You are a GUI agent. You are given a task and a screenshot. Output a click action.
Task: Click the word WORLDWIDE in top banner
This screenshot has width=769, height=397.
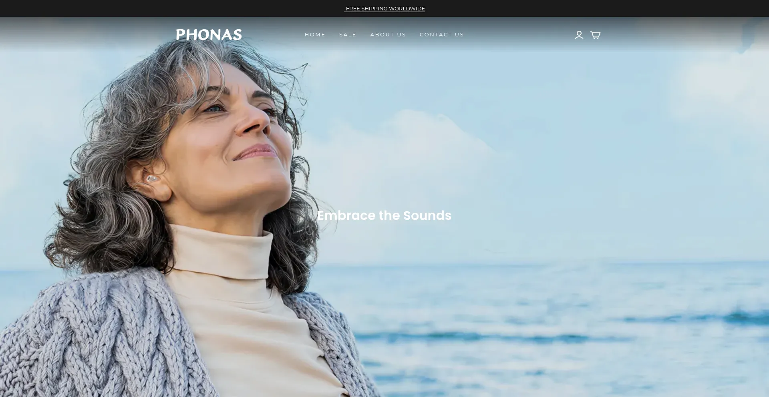407,8
